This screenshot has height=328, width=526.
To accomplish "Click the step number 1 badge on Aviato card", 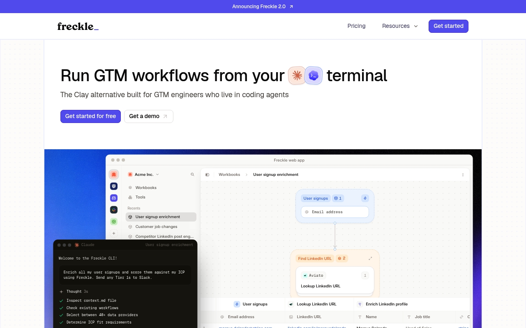I will [x=365, y=276].
